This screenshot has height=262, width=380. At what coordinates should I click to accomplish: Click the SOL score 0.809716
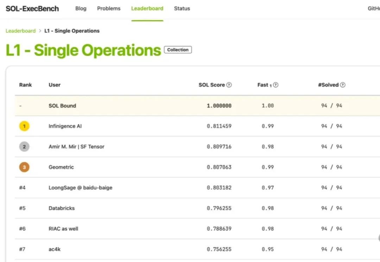point(219,146)
